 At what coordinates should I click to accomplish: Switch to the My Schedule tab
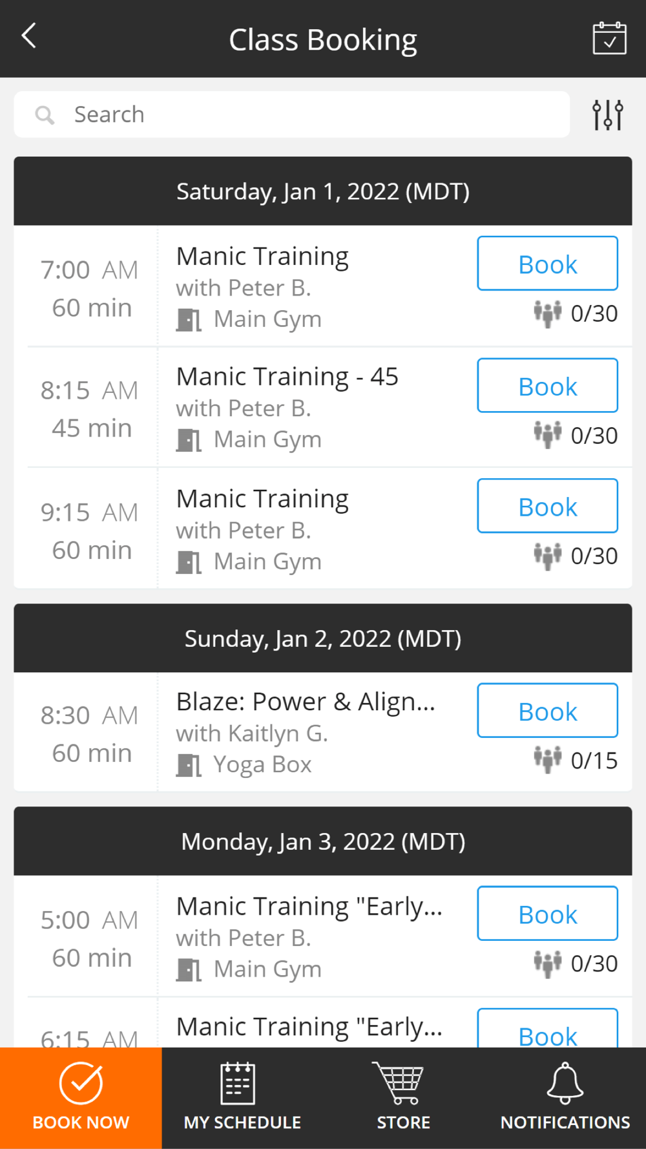[242, 1098]
